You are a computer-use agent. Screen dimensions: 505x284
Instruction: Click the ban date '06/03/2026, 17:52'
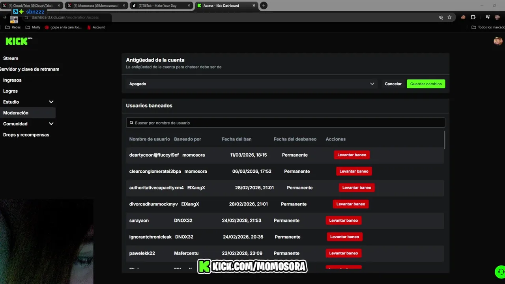[252, 172]
